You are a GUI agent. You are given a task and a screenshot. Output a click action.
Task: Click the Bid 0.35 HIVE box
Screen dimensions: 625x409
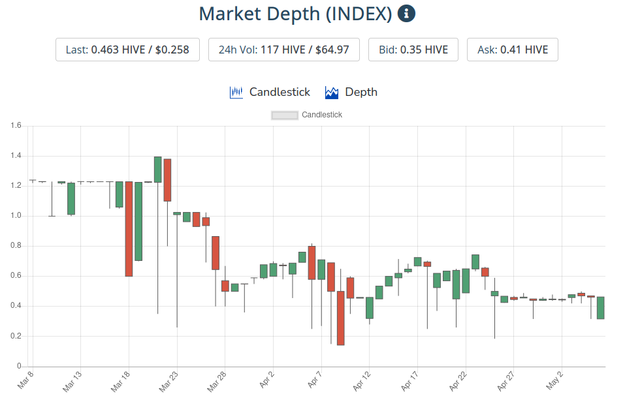tap(413, 50)
